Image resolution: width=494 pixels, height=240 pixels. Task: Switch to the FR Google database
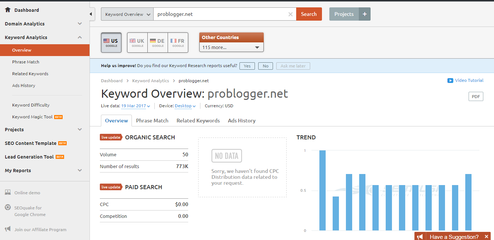coord(178,43)
